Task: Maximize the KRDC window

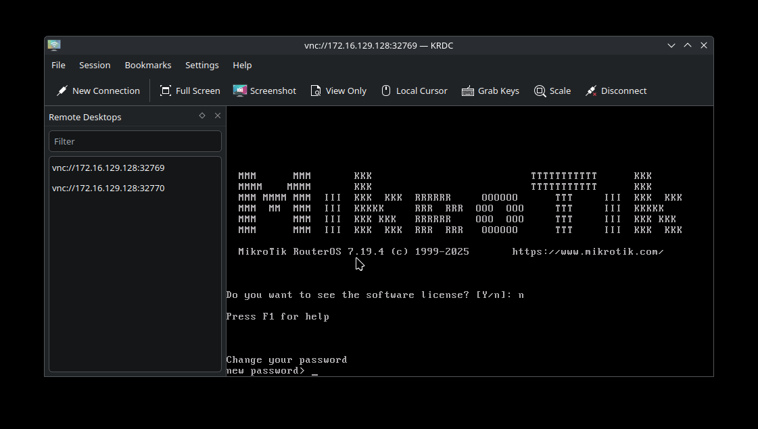Action: pyautogui.click(x=688, y=45)
